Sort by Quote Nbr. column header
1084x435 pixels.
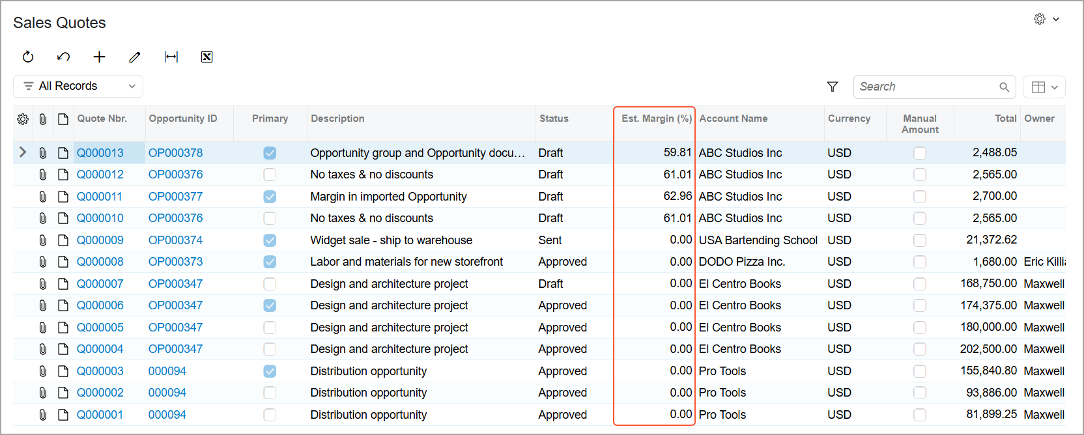pos(102,119)
